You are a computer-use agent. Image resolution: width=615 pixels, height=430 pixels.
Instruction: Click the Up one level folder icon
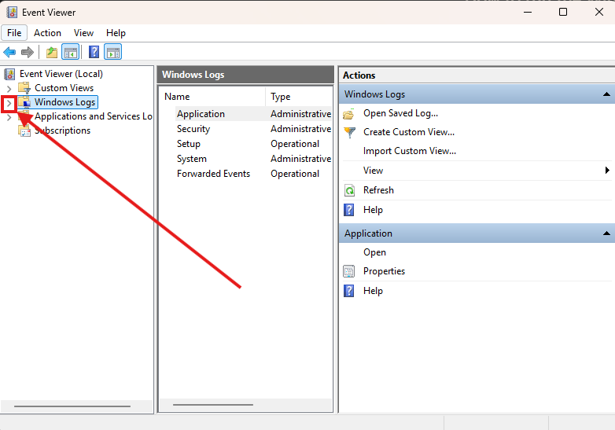[52, 52]
